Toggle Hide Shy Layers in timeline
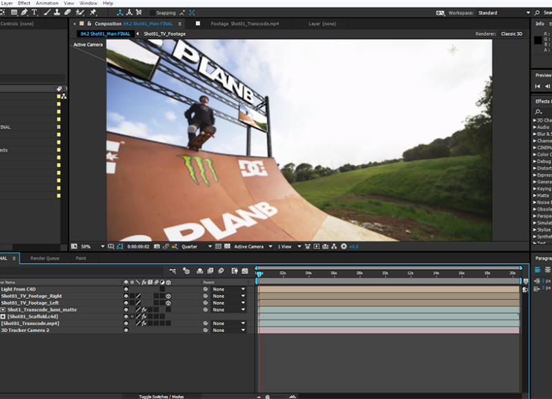The image size is (552, 399). [199, 271]
